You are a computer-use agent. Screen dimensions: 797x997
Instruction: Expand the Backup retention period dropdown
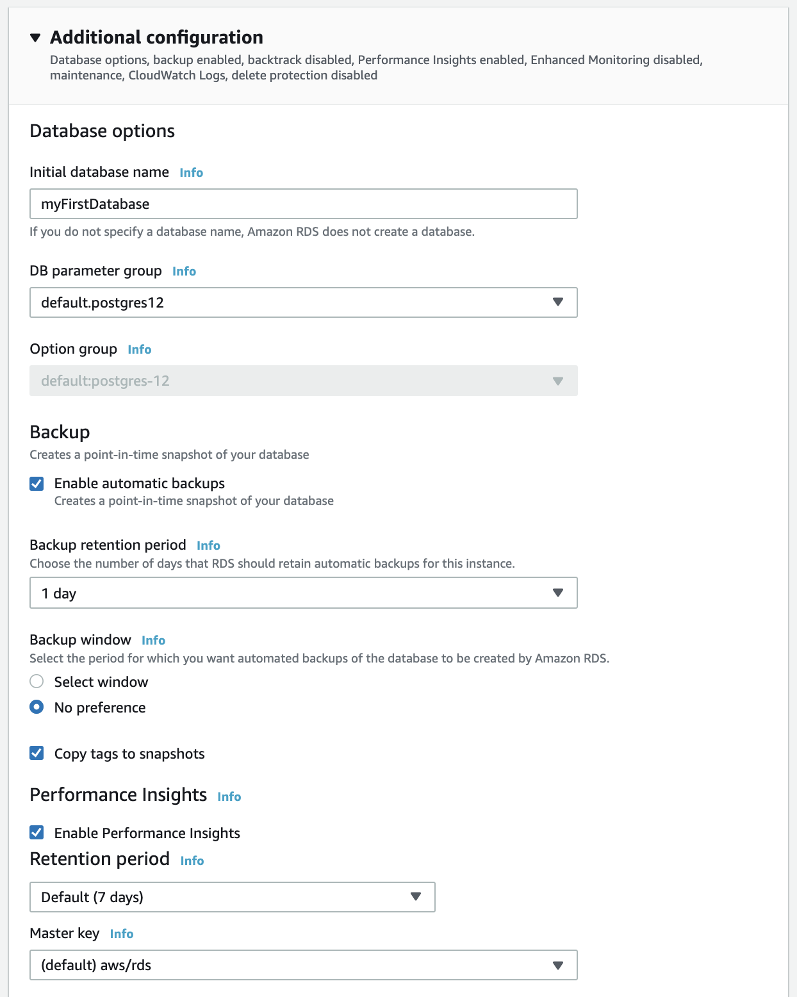click(x=303, y=593)
